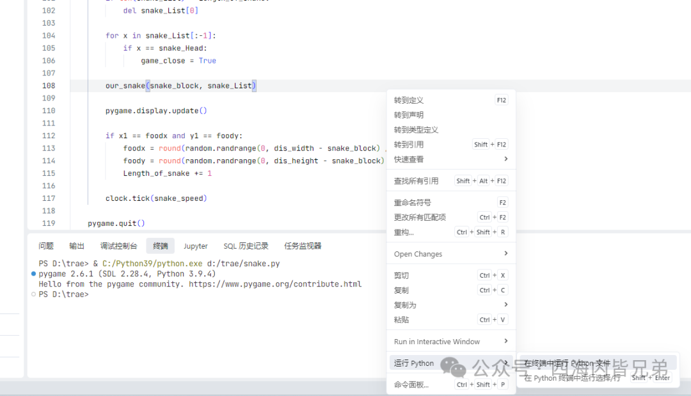The height and width of the screenshot is (396, 691).
Task: Click the terminal prompt PS D:\trae> on the last line
Action: [x=63, y=294]
